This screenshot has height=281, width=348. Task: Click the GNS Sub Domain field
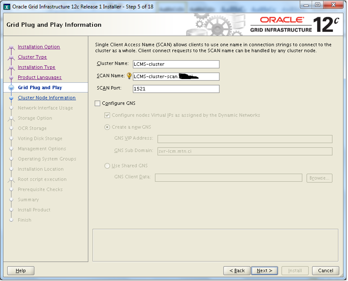click(x=245, y=152)
